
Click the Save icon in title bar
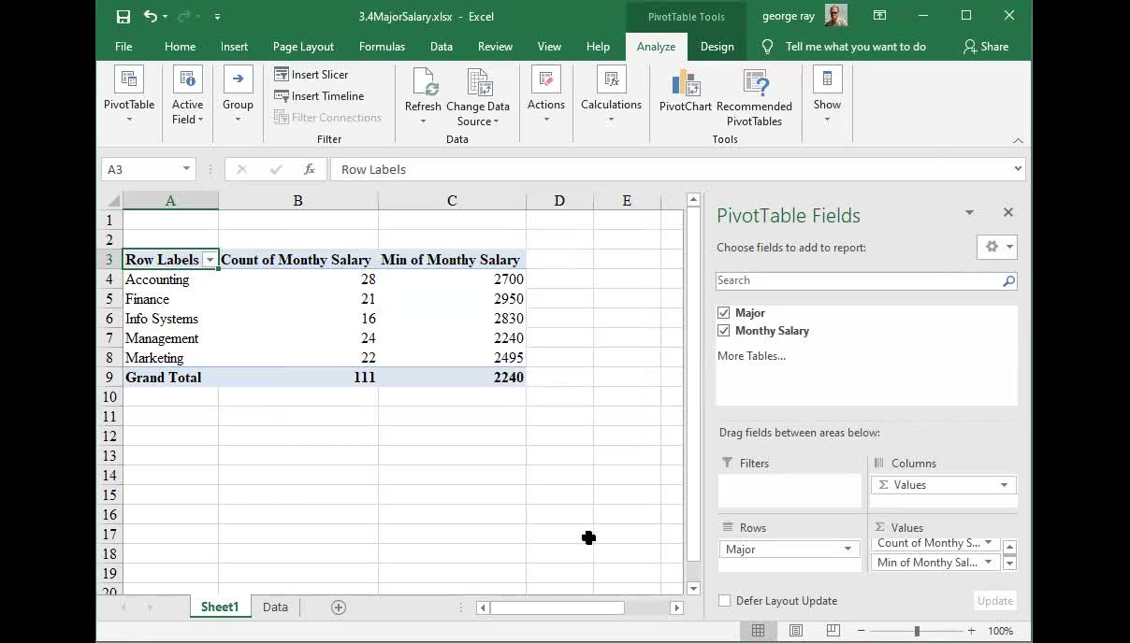point(123,16)
